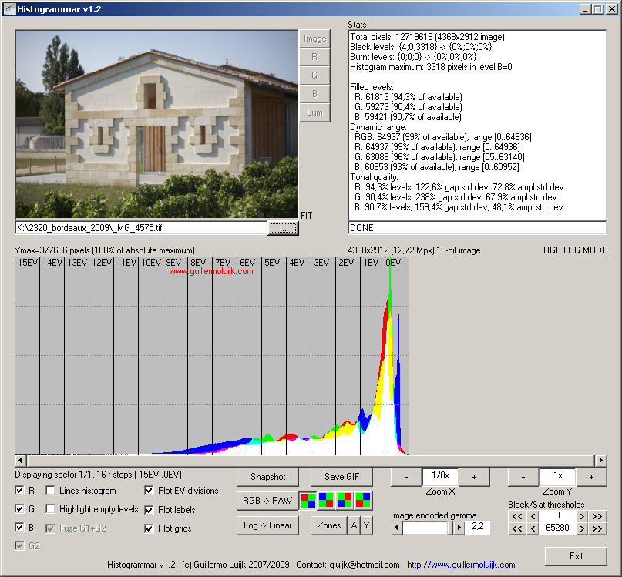The width and height of the screenshot is (622, 577).
Task: Uncheck the R channel checkbox
Action: pos(19,491)
